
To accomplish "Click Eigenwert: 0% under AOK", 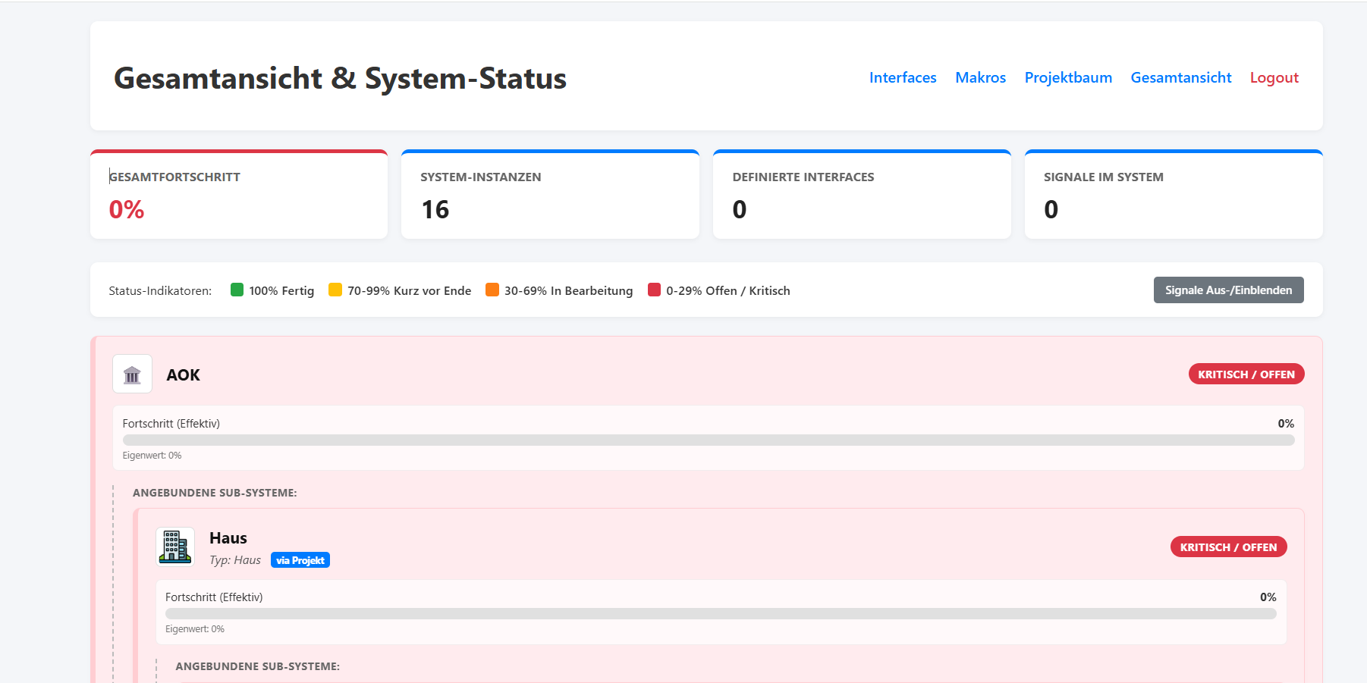I will (x=152, y=456).
